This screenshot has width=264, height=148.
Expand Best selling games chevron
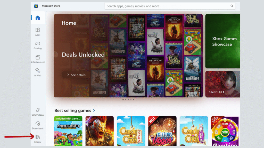(94, 110)
